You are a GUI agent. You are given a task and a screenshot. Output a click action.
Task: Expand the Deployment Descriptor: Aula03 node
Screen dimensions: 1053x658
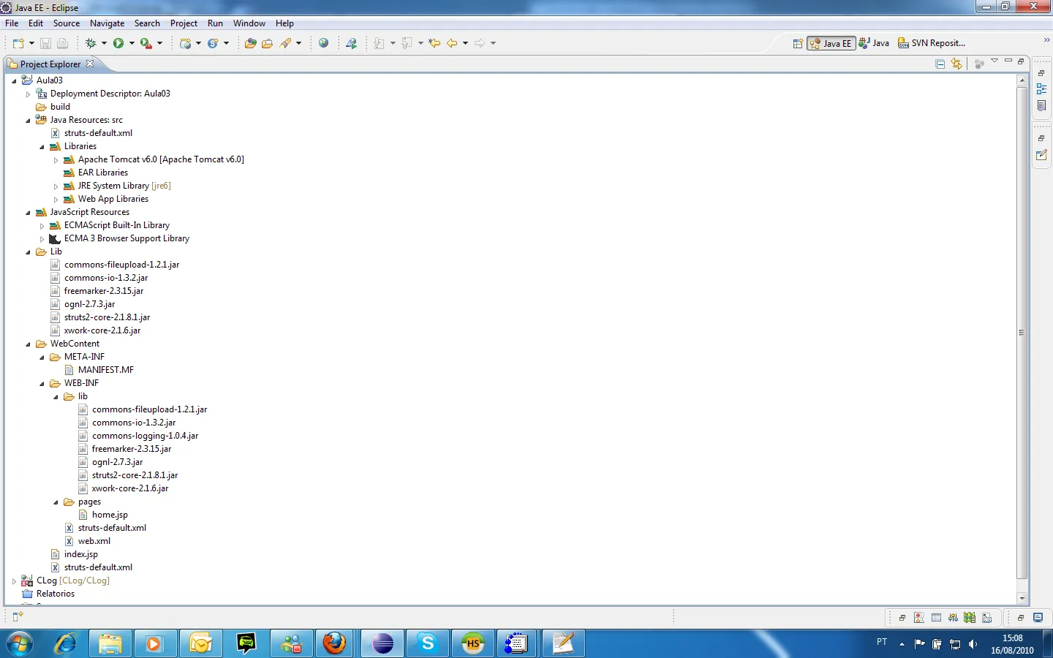(x=28, y=94)
